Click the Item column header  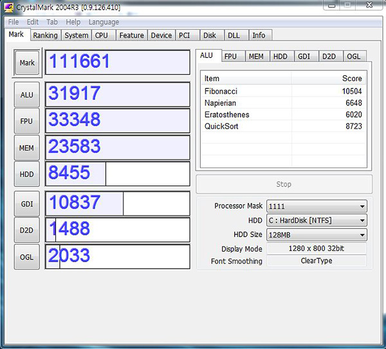point(246,79)
